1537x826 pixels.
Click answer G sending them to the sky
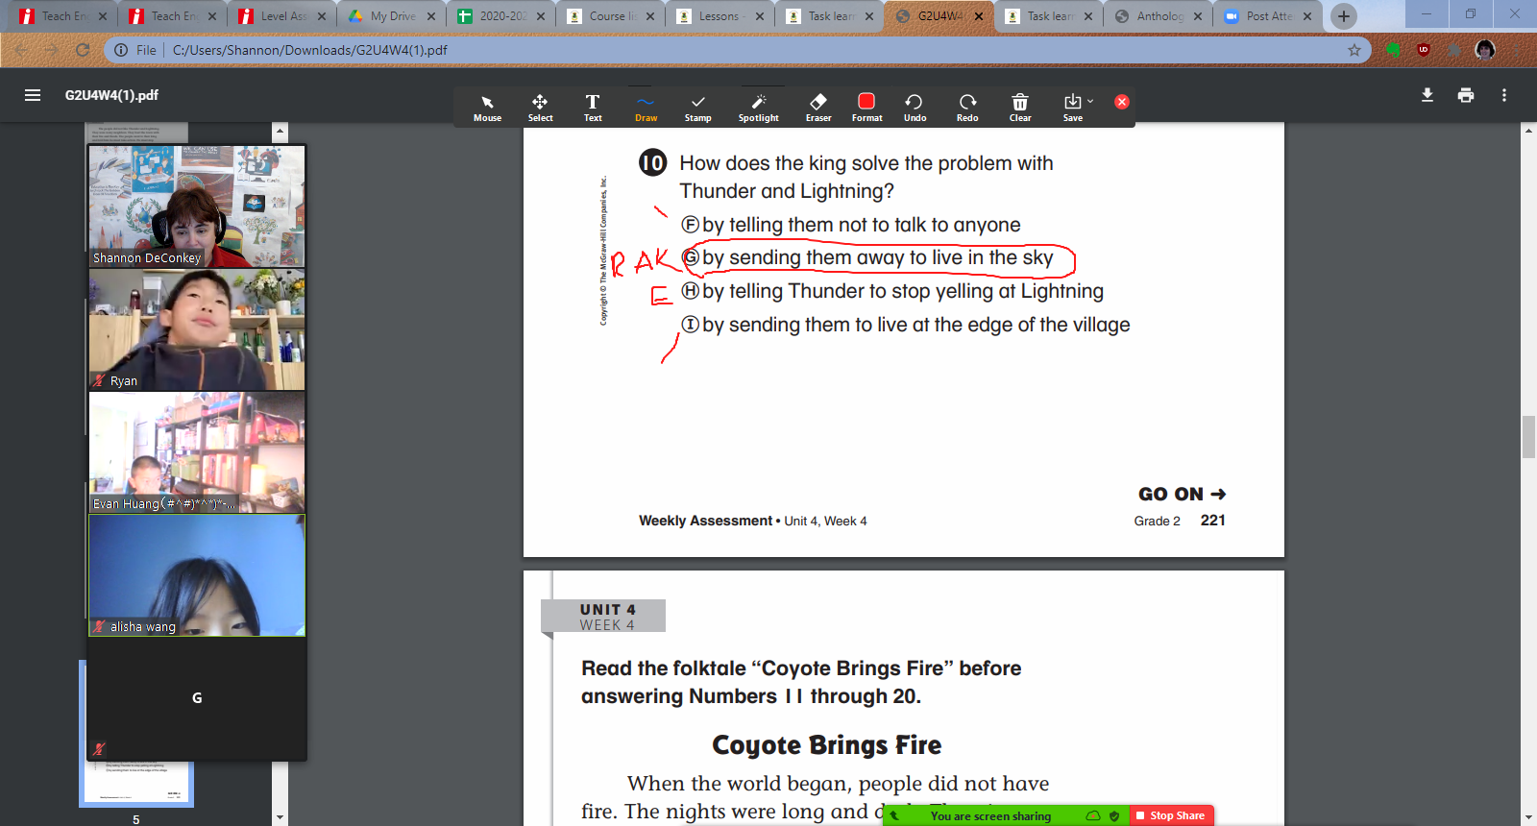coord(867,257)
